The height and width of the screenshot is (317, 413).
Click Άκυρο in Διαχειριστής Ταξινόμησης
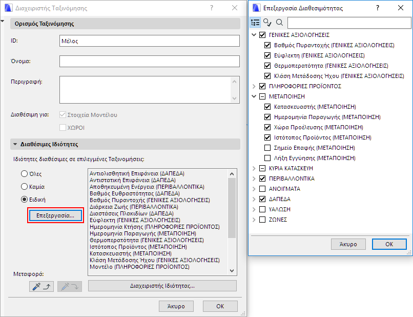coord(176,306)
